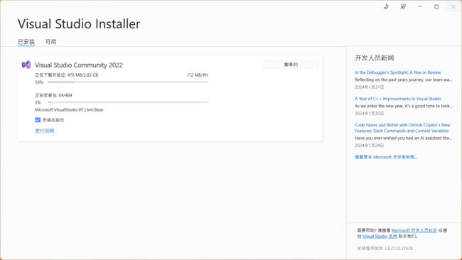Click the Microsoft.VisualStudio.VC.Llvm.Base package name
This screenshot has width=462, height=260.
69,109
